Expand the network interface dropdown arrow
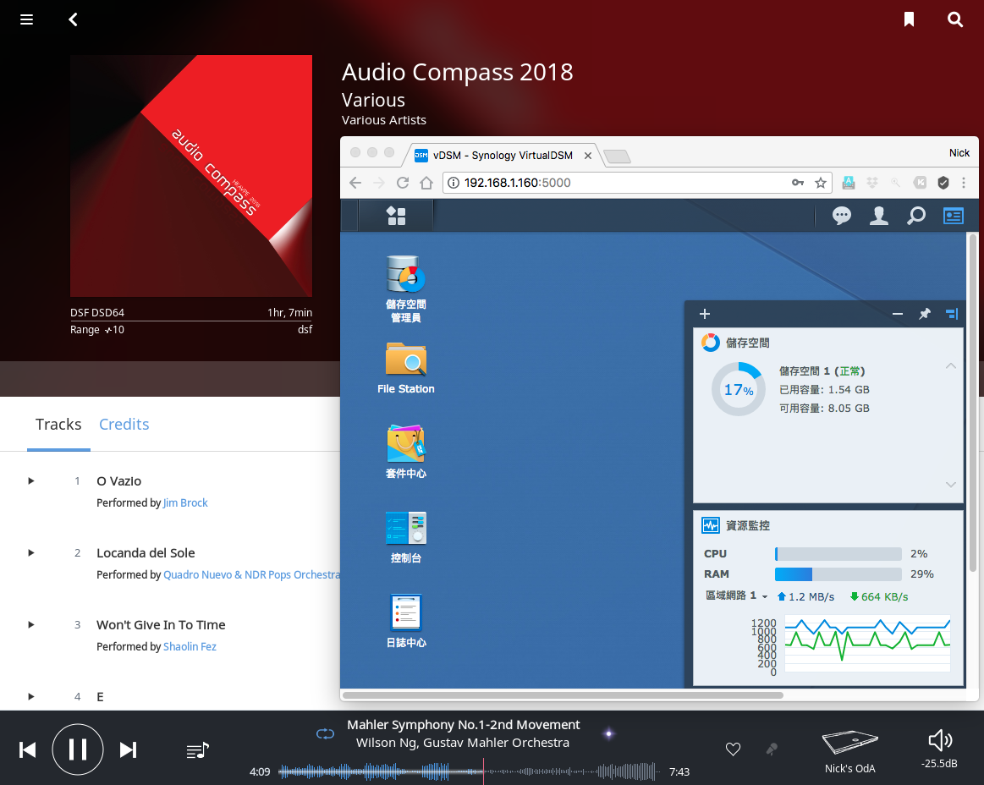The height and width of the screenshot is (785, 984). [x=764, y=596]
